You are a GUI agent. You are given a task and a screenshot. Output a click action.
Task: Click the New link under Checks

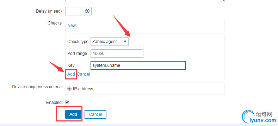[72, 26]
